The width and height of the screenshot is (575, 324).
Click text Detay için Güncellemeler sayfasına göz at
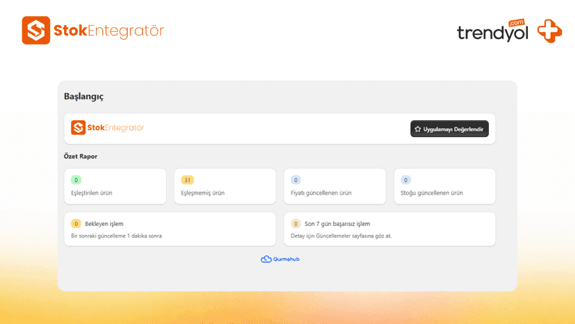341,236
